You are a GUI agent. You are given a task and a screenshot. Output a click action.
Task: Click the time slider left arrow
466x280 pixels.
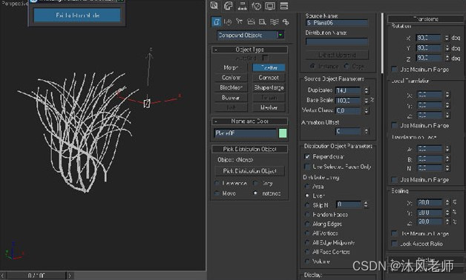(x=3, y=276)
